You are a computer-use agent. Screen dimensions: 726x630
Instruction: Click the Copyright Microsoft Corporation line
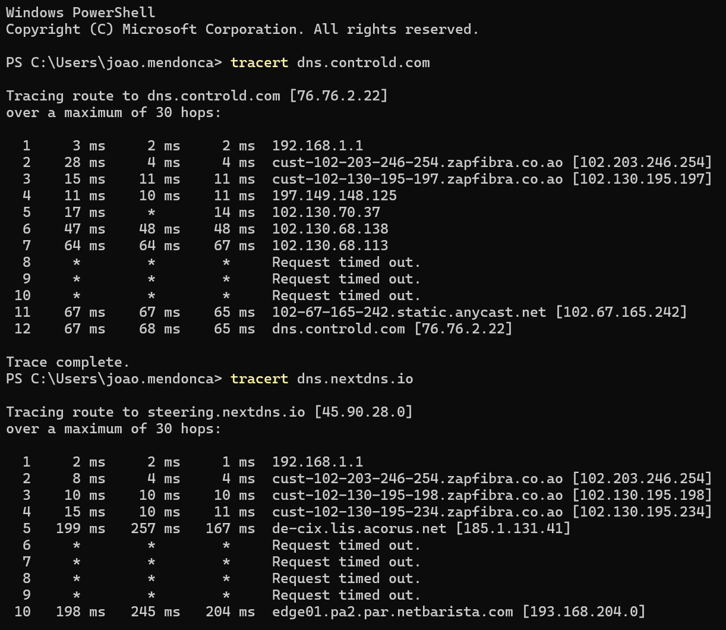(242, 30)
